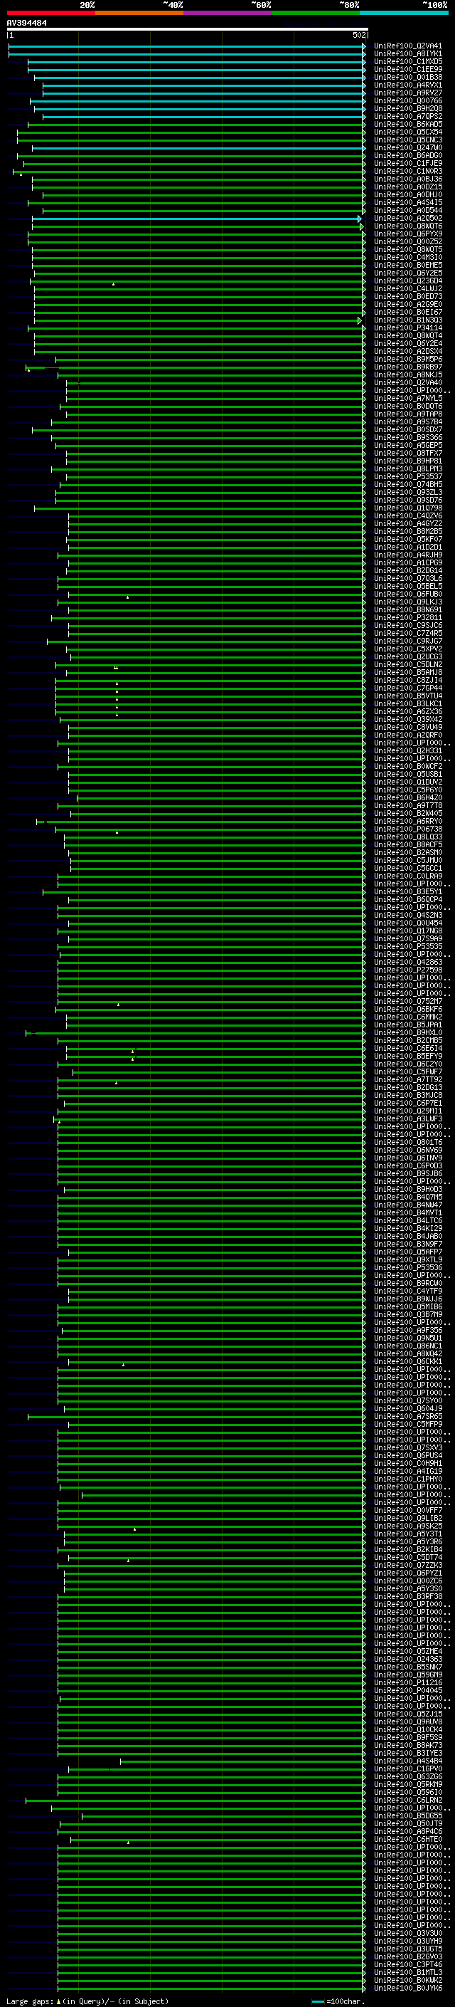The image size is (455, 2007).
Task: Click the UniRef100_Q01B38 hit label
Action: click(x=407, y=77)
